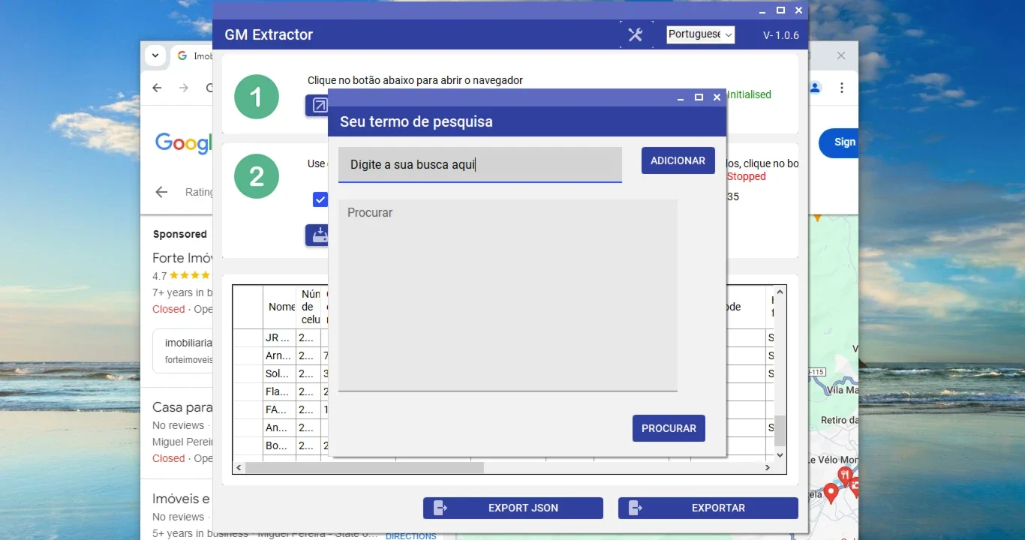Open Chrome tab search dropdown arrow

coord(155,55)
